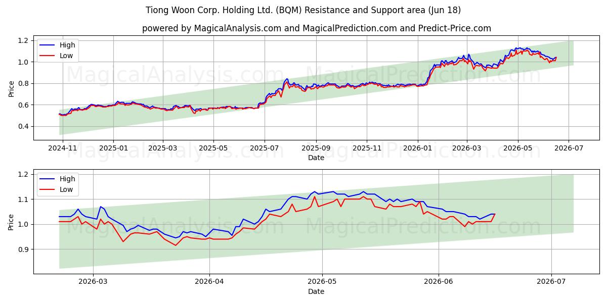Click the 1.2 price tick on top chart

click(x=24, y=40)
